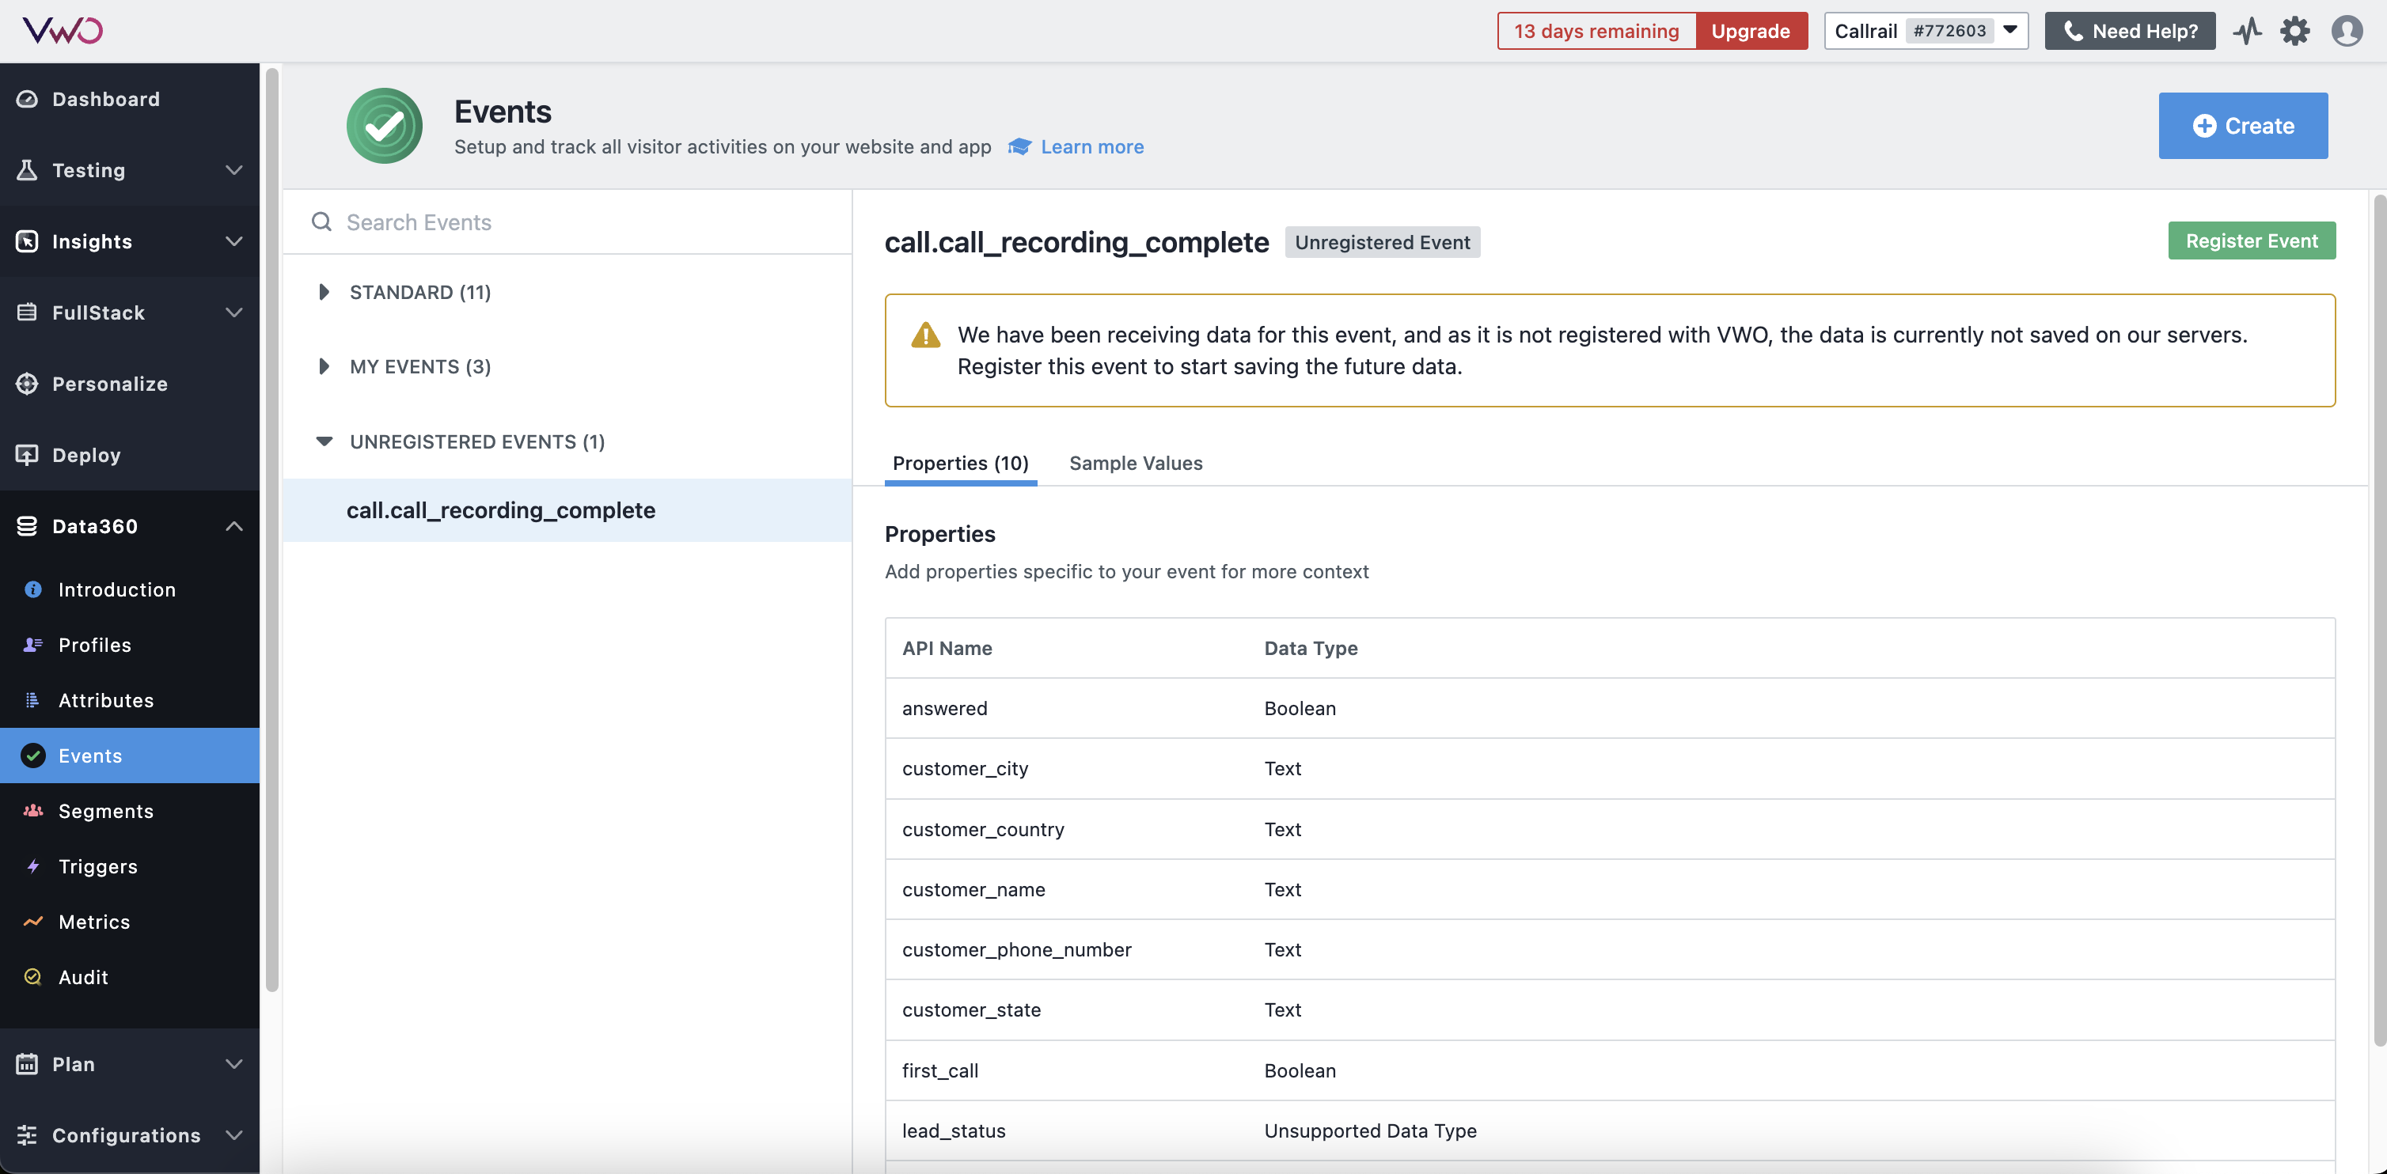Collapse the Data360 sidebar section
Screen dimensions: 2387x1174
[x=233, y=526]
